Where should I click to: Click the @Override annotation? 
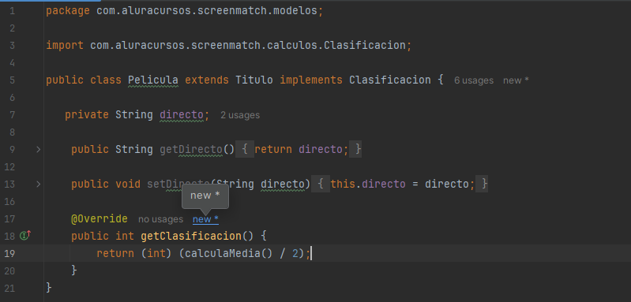100,219
